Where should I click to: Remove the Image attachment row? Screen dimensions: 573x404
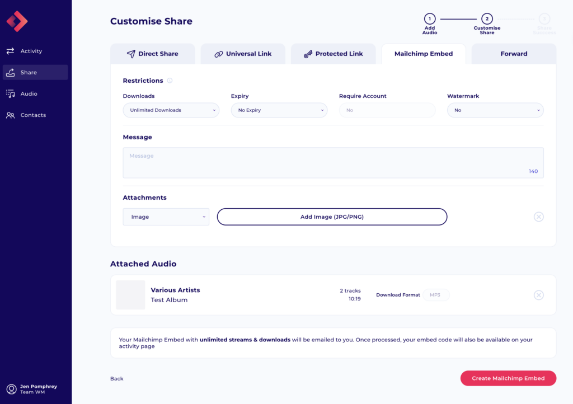point(538,217)
